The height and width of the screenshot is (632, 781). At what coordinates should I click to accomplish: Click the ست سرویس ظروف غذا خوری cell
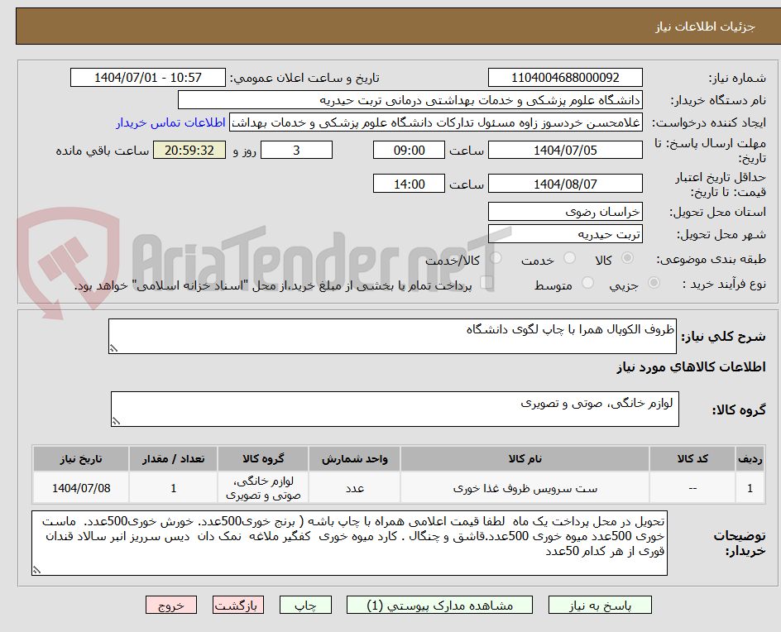point(525,488)
